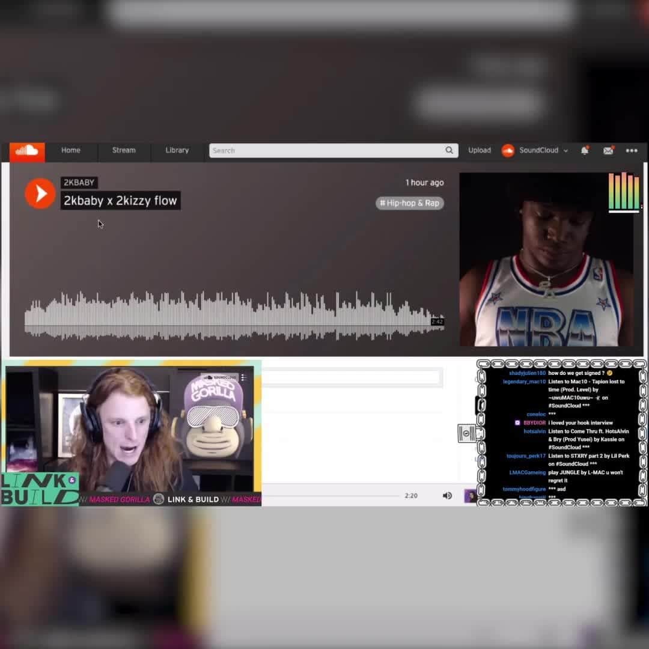
Task: Click the track artwork image
Action: click(546, 260)
